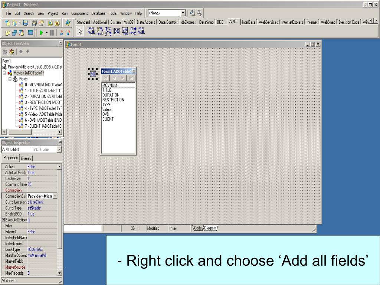Select the RDSConnection component
This screenshot has height=285, width=380.
click(x=141, y=31)
